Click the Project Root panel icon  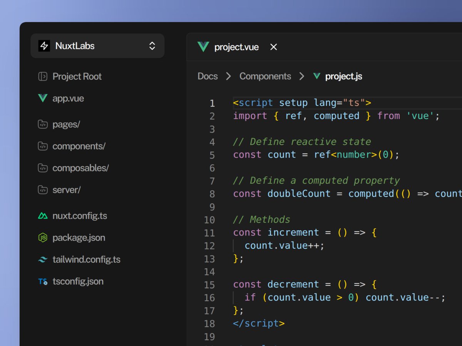tap(42, 77)
